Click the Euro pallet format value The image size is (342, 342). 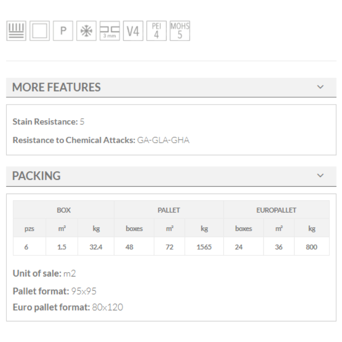pyautogui.click(x=107, y=307)
